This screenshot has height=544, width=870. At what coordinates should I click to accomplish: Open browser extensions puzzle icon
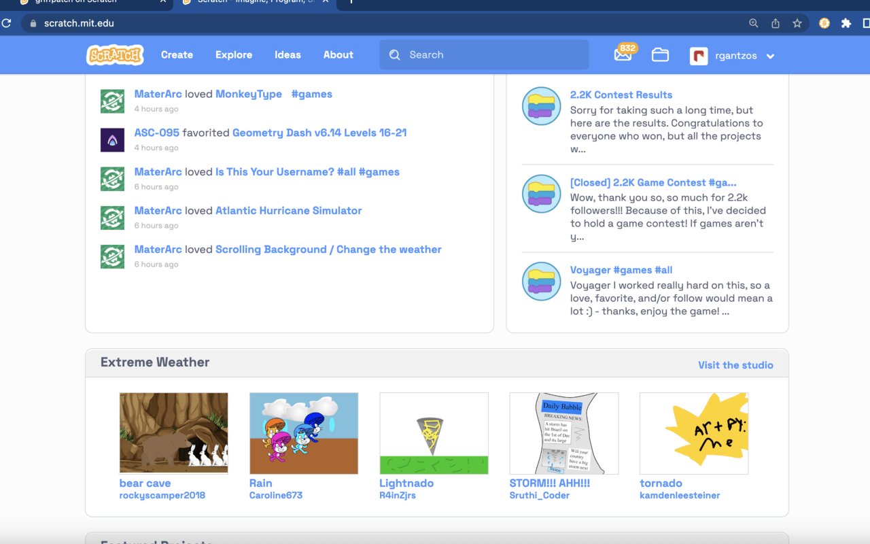pyautogui.click(x=846, y=22)
